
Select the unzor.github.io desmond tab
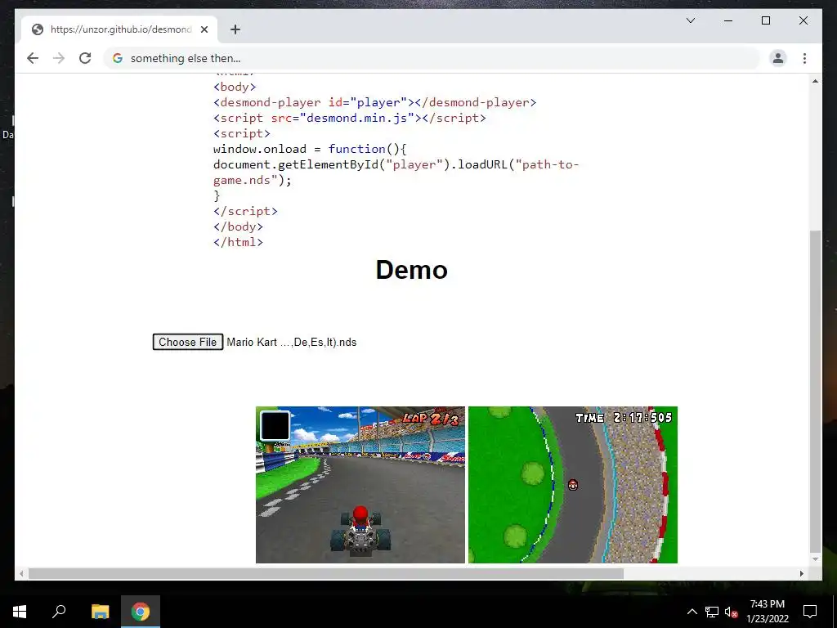pyautogui.click(x=119, y=29)
